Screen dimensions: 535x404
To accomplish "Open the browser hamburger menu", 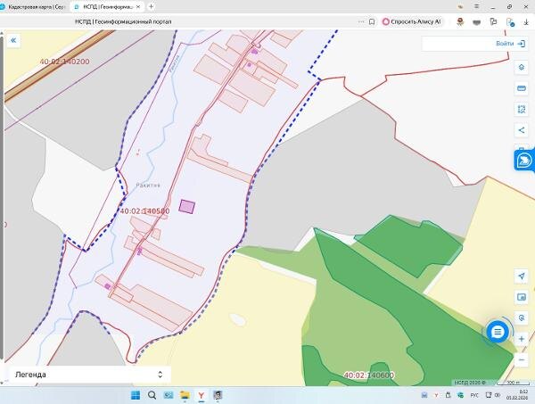I will (x=477, y=6).
